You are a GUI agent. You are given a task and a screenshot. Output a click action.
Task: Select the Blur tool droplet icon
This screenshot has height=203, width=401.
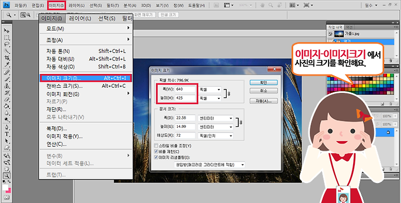tap(7, 113)
